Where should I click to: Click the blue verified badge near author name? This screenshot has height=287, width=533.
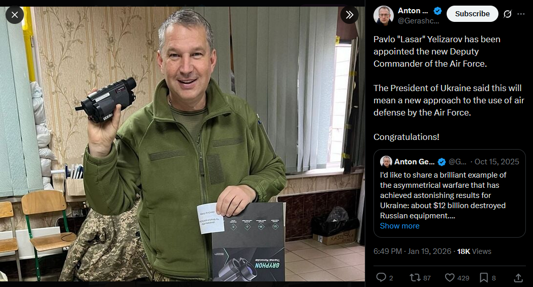pyautogui.click(x=437, y=11)
